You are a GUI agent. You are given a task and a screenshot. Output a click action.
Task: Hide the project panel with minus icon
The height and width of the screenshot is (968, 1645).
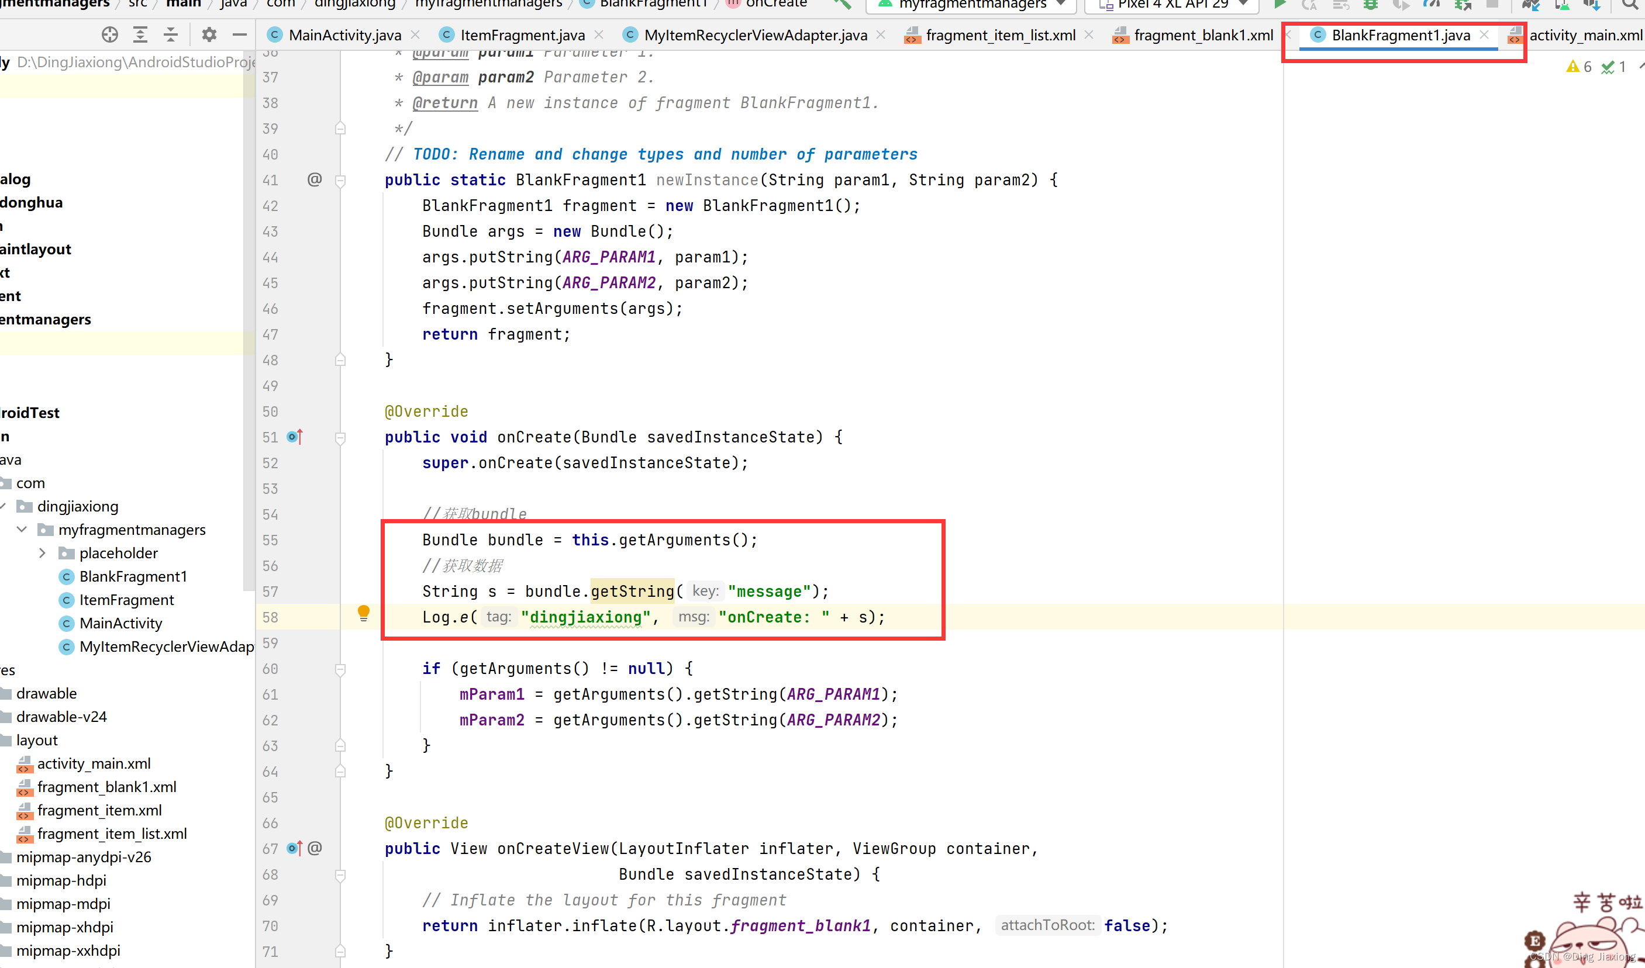tap(240, 34)
